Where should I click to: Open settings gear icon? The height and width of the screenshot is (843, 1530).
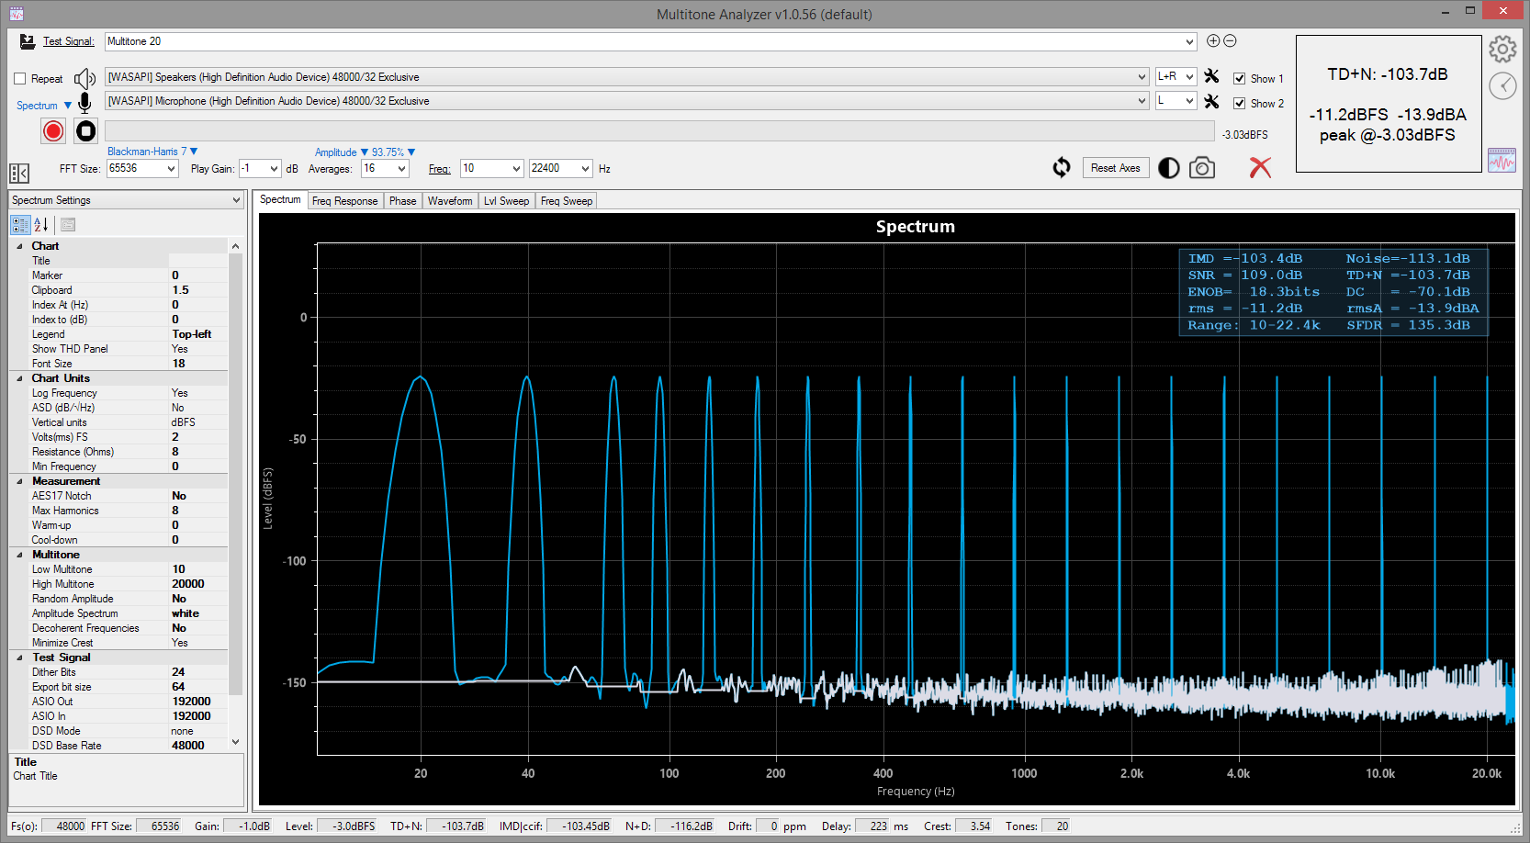pos(1502,49)
